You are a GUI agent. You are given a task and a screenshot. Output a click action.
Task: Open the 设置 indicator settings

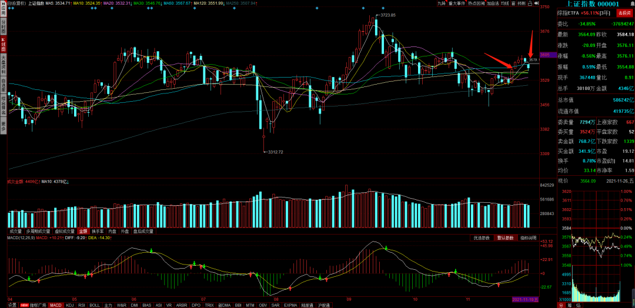point(12,304)
